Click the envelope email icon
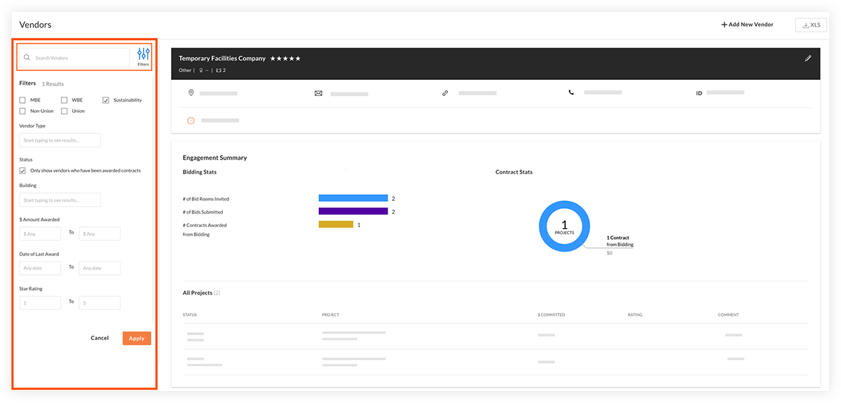Viewport: 841px width, 403px height. [x=318, y=93]
